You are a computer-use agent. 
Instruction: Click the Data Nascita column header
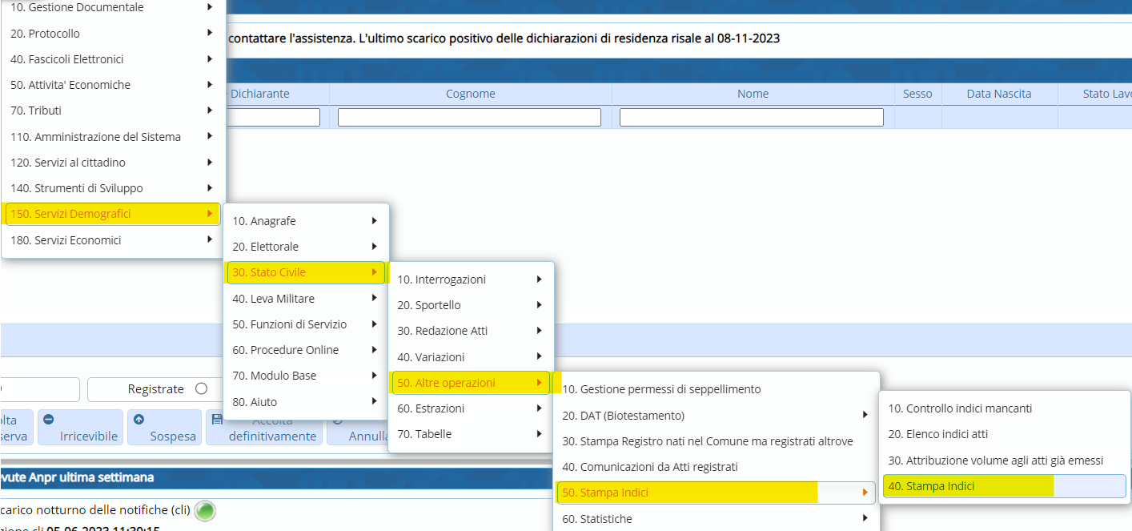pyautogui.click(x=998, y=94)
